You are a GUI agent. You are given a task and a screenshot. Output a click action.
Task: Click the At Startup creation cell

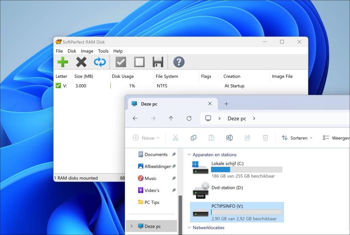(234, 86)
